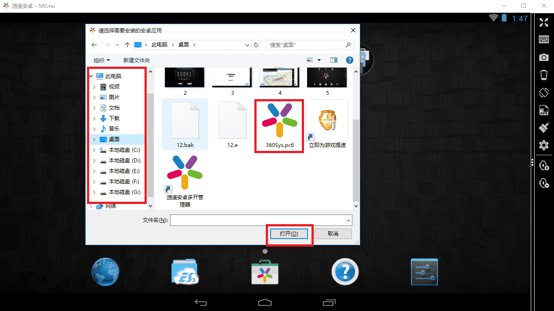Refresh the folder view
The image size is (554, 311).
[x=257, y=45]
